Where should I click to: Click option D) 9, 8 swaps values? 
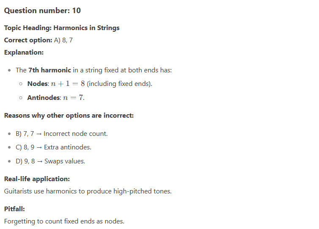[50, 161]
